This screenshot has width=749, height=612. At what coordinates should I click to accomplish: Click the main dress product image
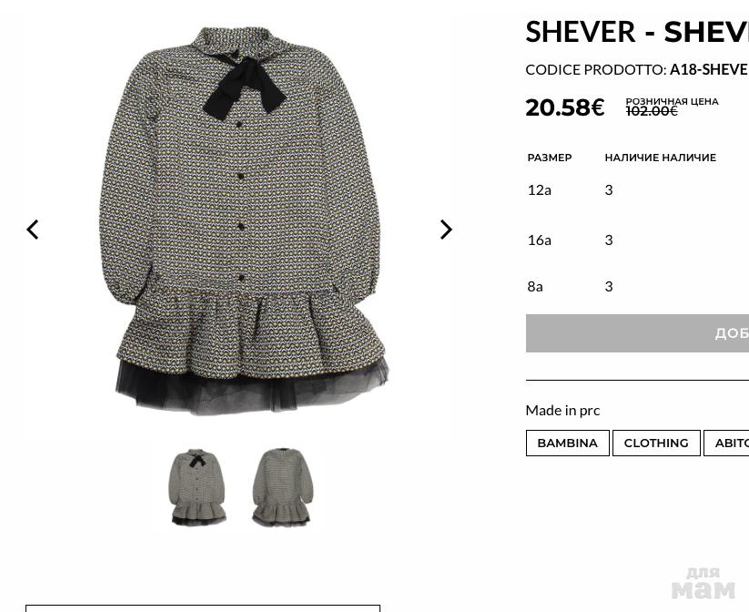click(x=241, y=221)
